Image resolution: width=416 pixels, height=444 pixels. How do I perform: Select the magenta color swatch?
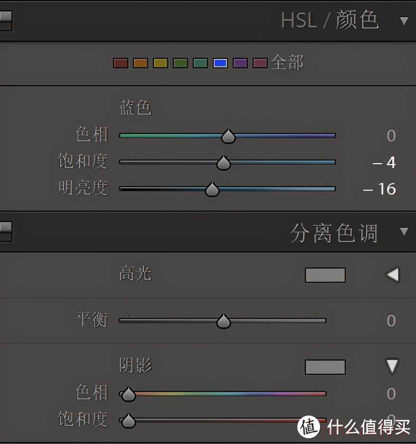click(x=260, y=63)
